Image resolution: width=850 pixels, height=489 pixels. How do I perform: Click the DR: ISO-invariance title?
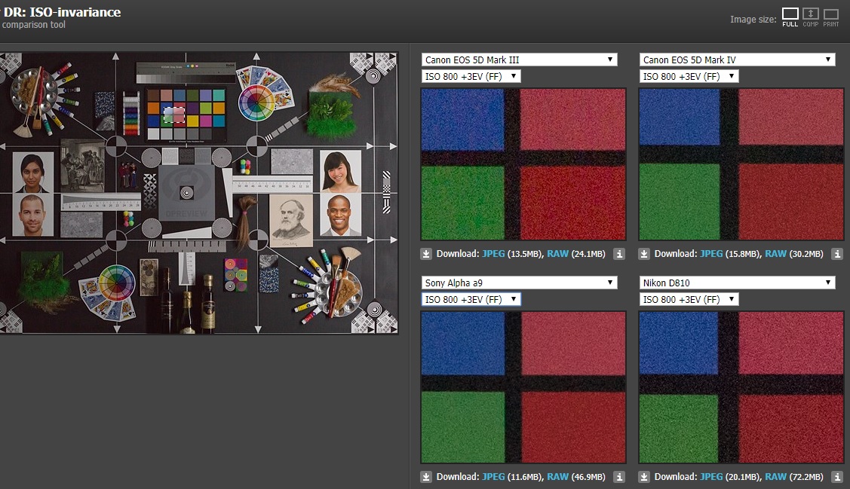coord(63,12)
